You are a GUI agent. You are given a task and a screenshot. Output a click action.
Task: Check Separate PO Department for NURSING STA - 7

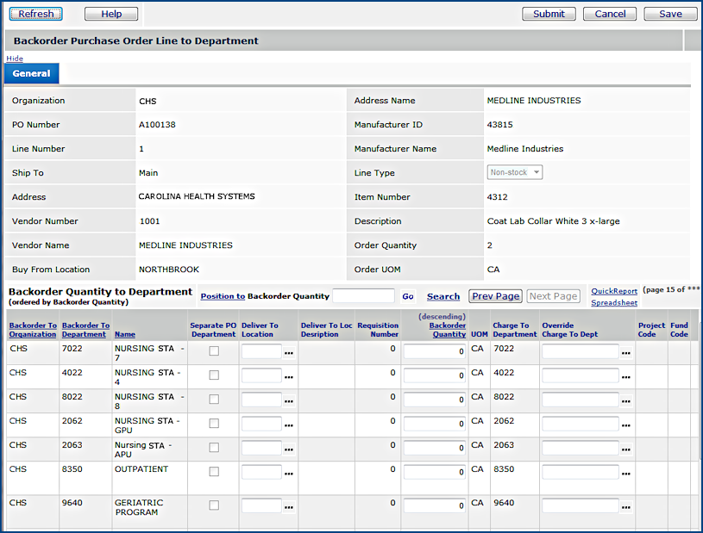pos(214,351)
